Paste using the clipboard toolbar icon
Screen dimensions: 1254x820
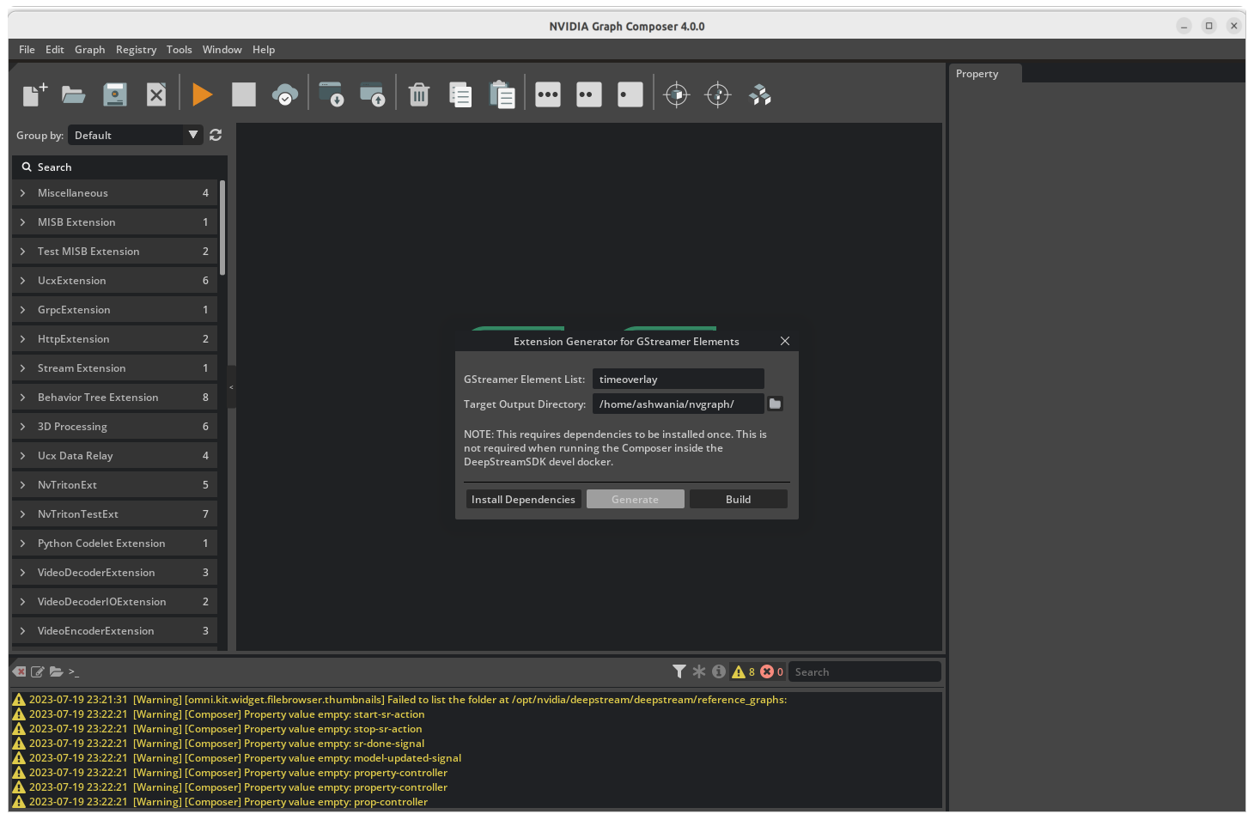[502, 94]
